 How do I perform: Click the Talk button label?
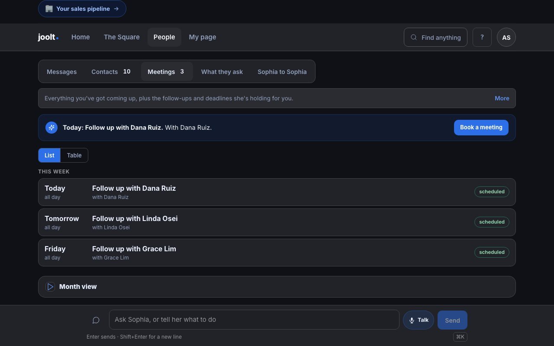(x=423, y=320)
